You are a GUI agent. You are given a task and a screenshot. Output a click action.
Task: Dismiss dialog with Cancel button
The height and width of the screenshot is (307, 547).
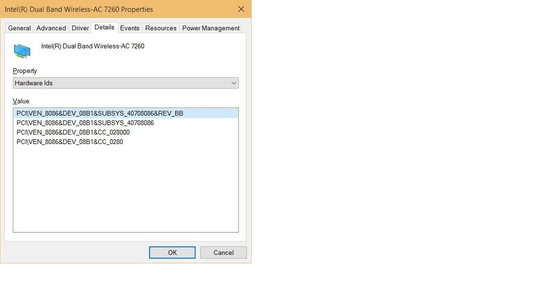224,253
